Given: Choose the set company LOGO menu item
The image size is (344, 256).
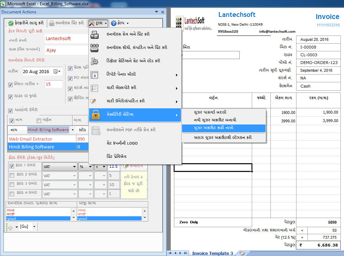Looking at the screenshot, I should pyautogui.click(x=135, y=143).
